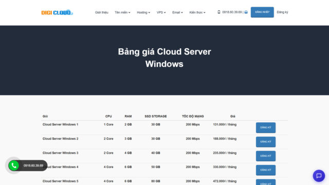Register for Cloud Server Windows 4
The height and width of the screenshot is (185, 329).
pos(266,170)
